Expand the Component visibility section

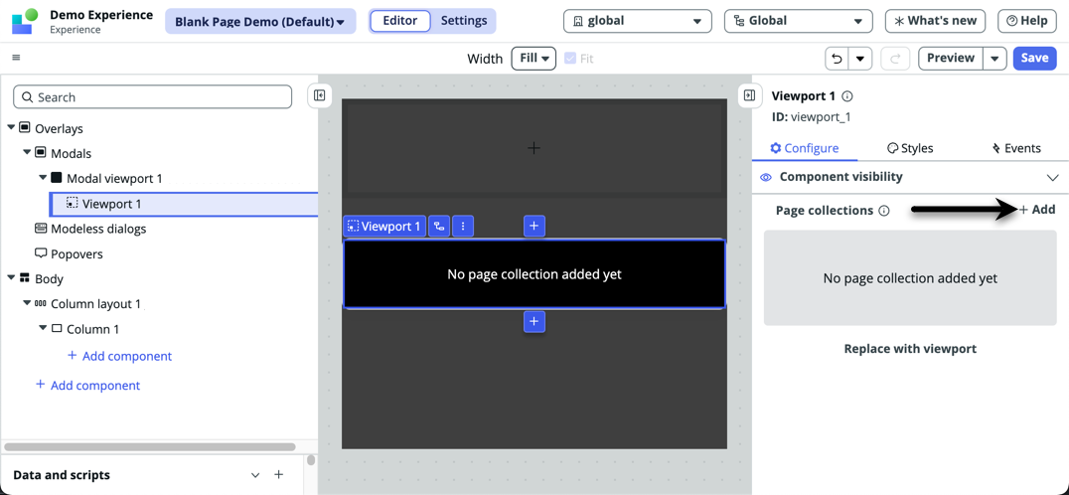pos(1051,177)
